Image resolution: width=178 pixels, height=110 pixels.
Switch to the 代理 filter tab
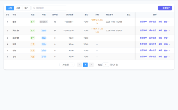click(18, 8)
